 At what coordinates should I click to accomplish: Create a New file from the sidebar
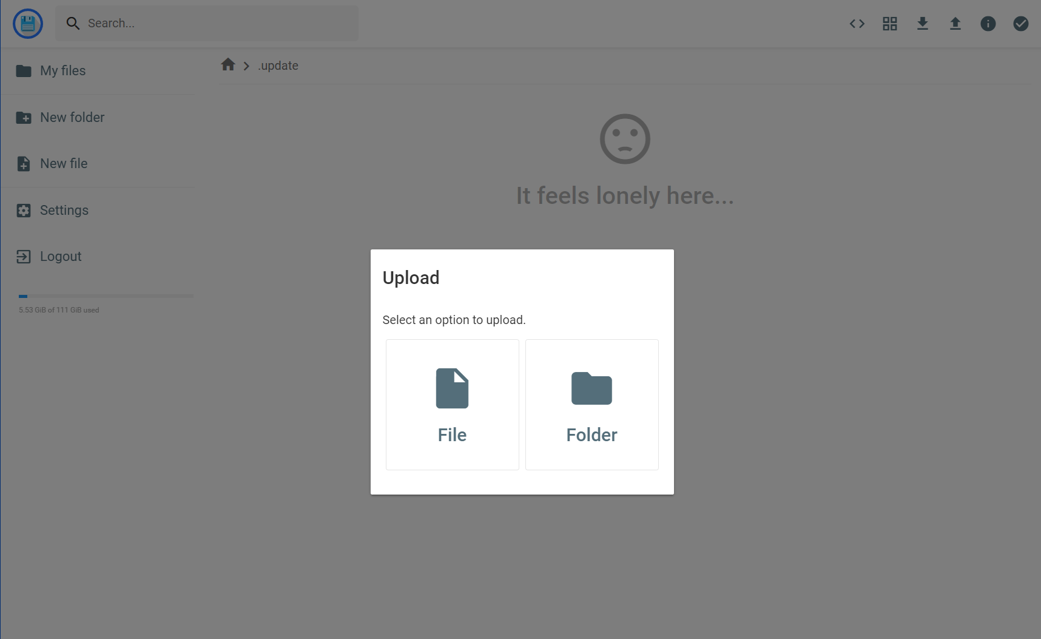coord(63,164)
